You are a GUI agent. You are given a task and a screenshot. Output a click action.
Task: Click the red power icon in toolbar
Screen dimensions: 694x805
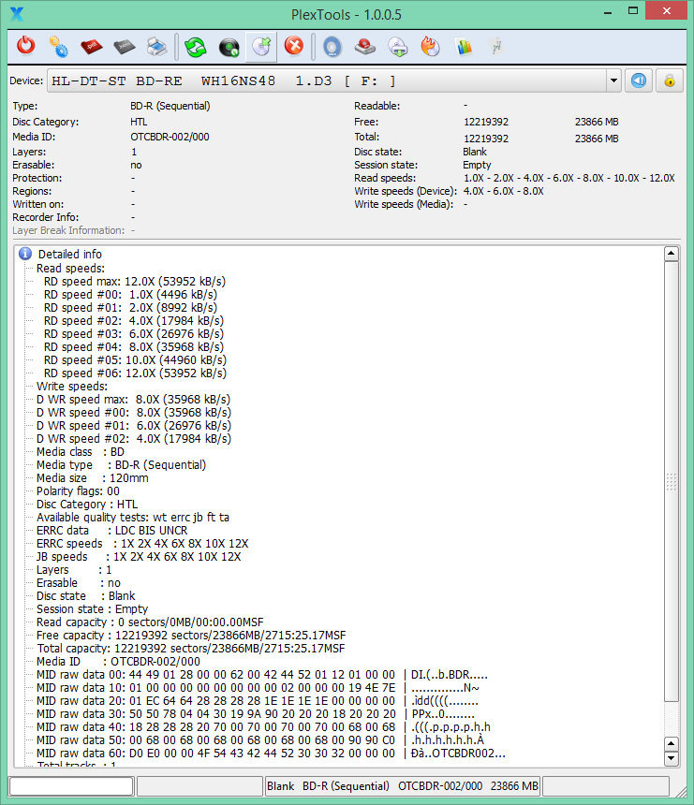click(25, 46)
